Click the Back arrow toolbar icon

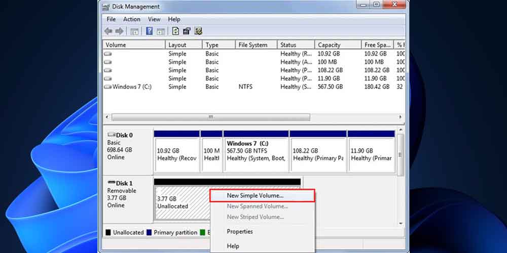click(x=108, y=31)
